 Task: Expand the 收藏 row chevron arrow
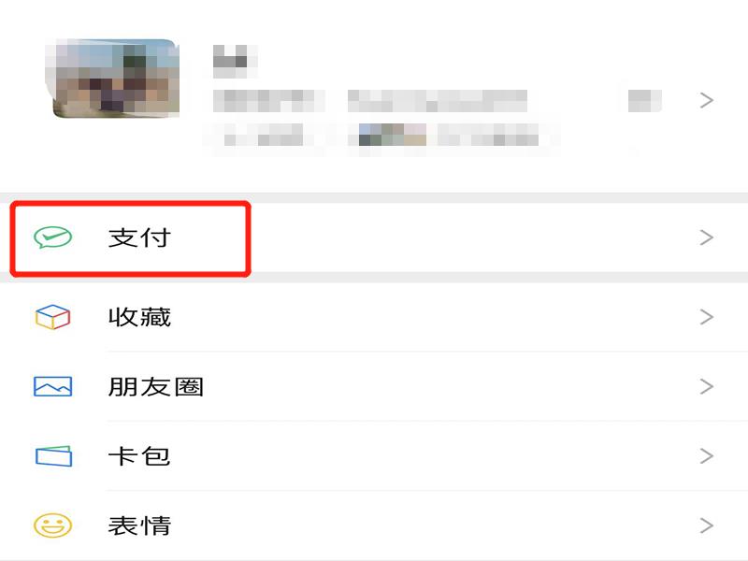[707, 317]
